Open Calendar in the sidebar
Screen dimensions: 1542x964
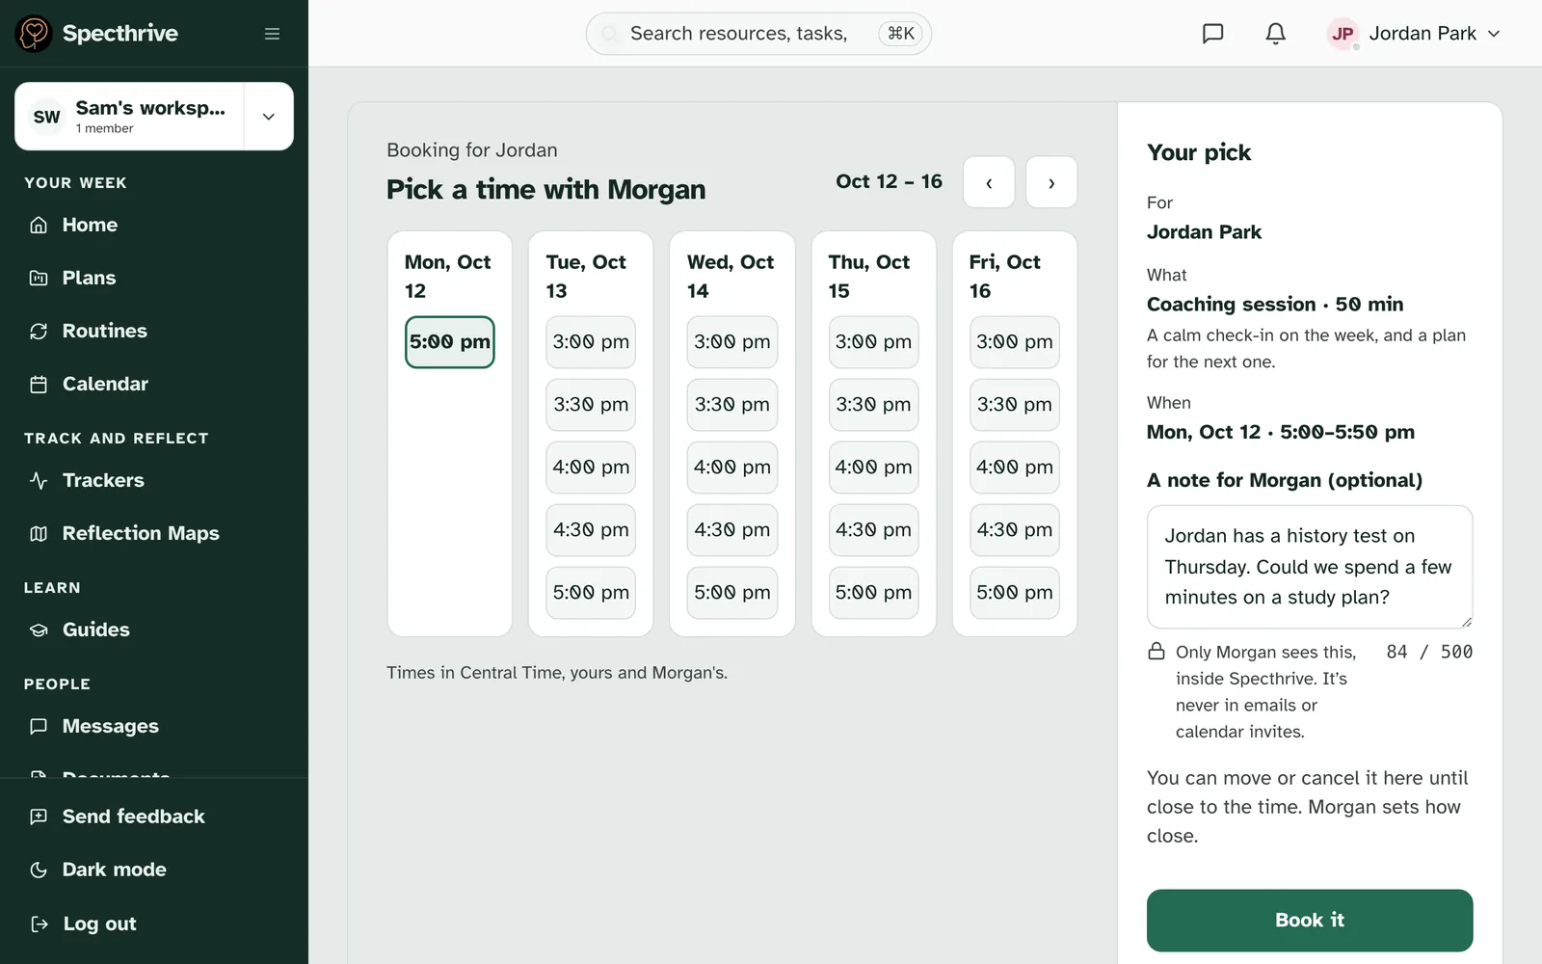pyautogui.click(x=154, y=384)
